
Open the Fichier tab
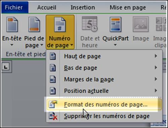point(14,7)
